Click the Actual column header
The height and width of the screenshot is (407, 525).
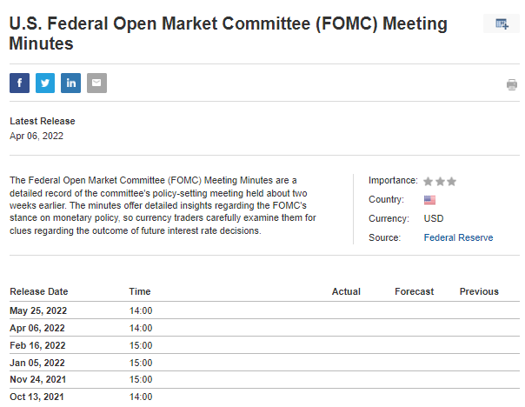point(346,291)
